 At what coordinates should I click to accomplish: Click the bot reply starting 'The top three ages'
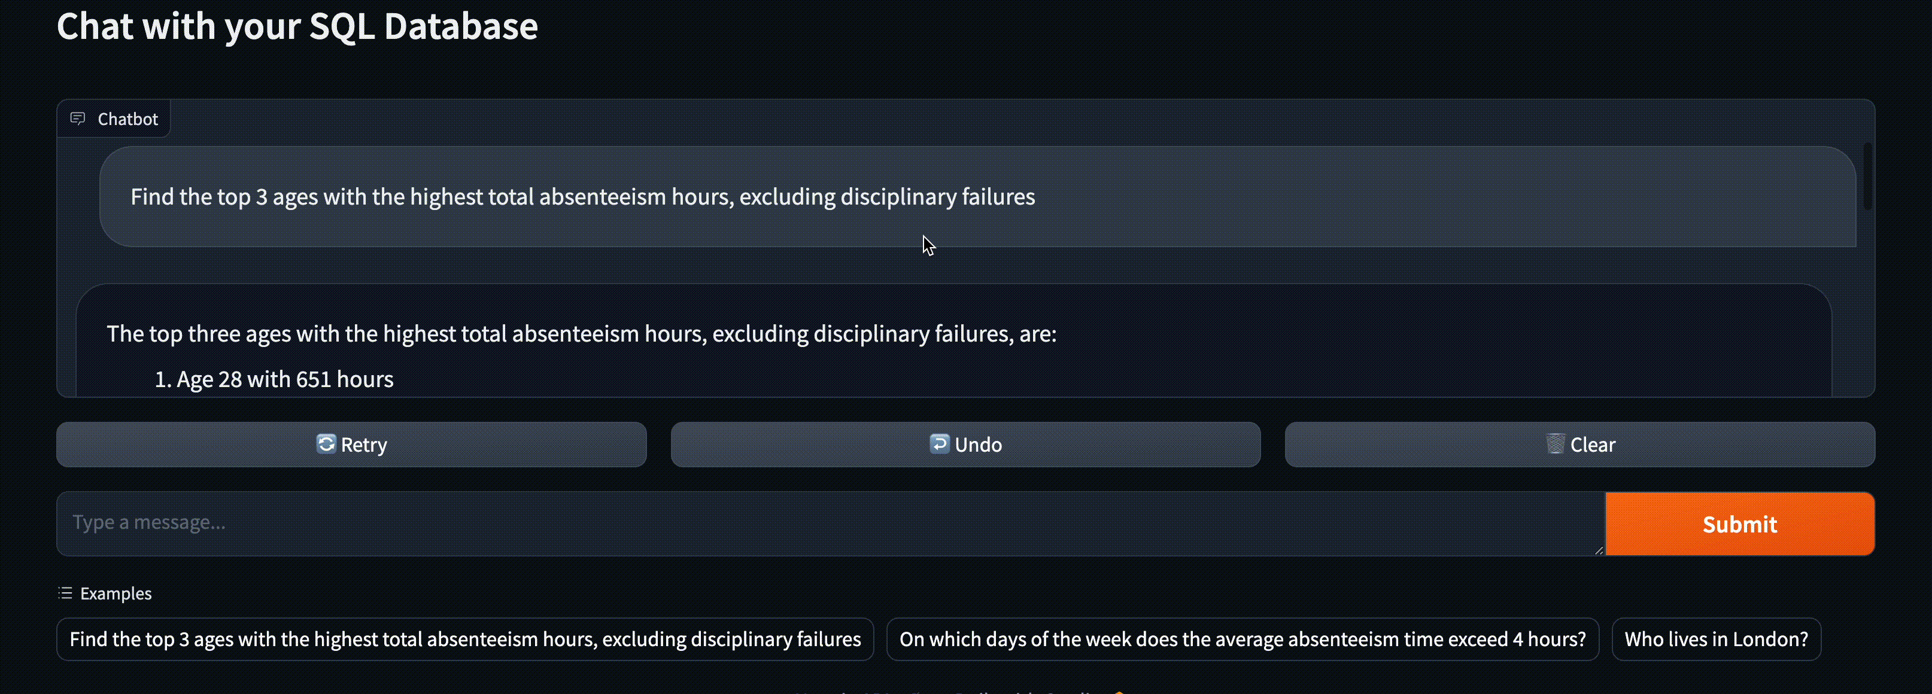(x=581, y=333)
